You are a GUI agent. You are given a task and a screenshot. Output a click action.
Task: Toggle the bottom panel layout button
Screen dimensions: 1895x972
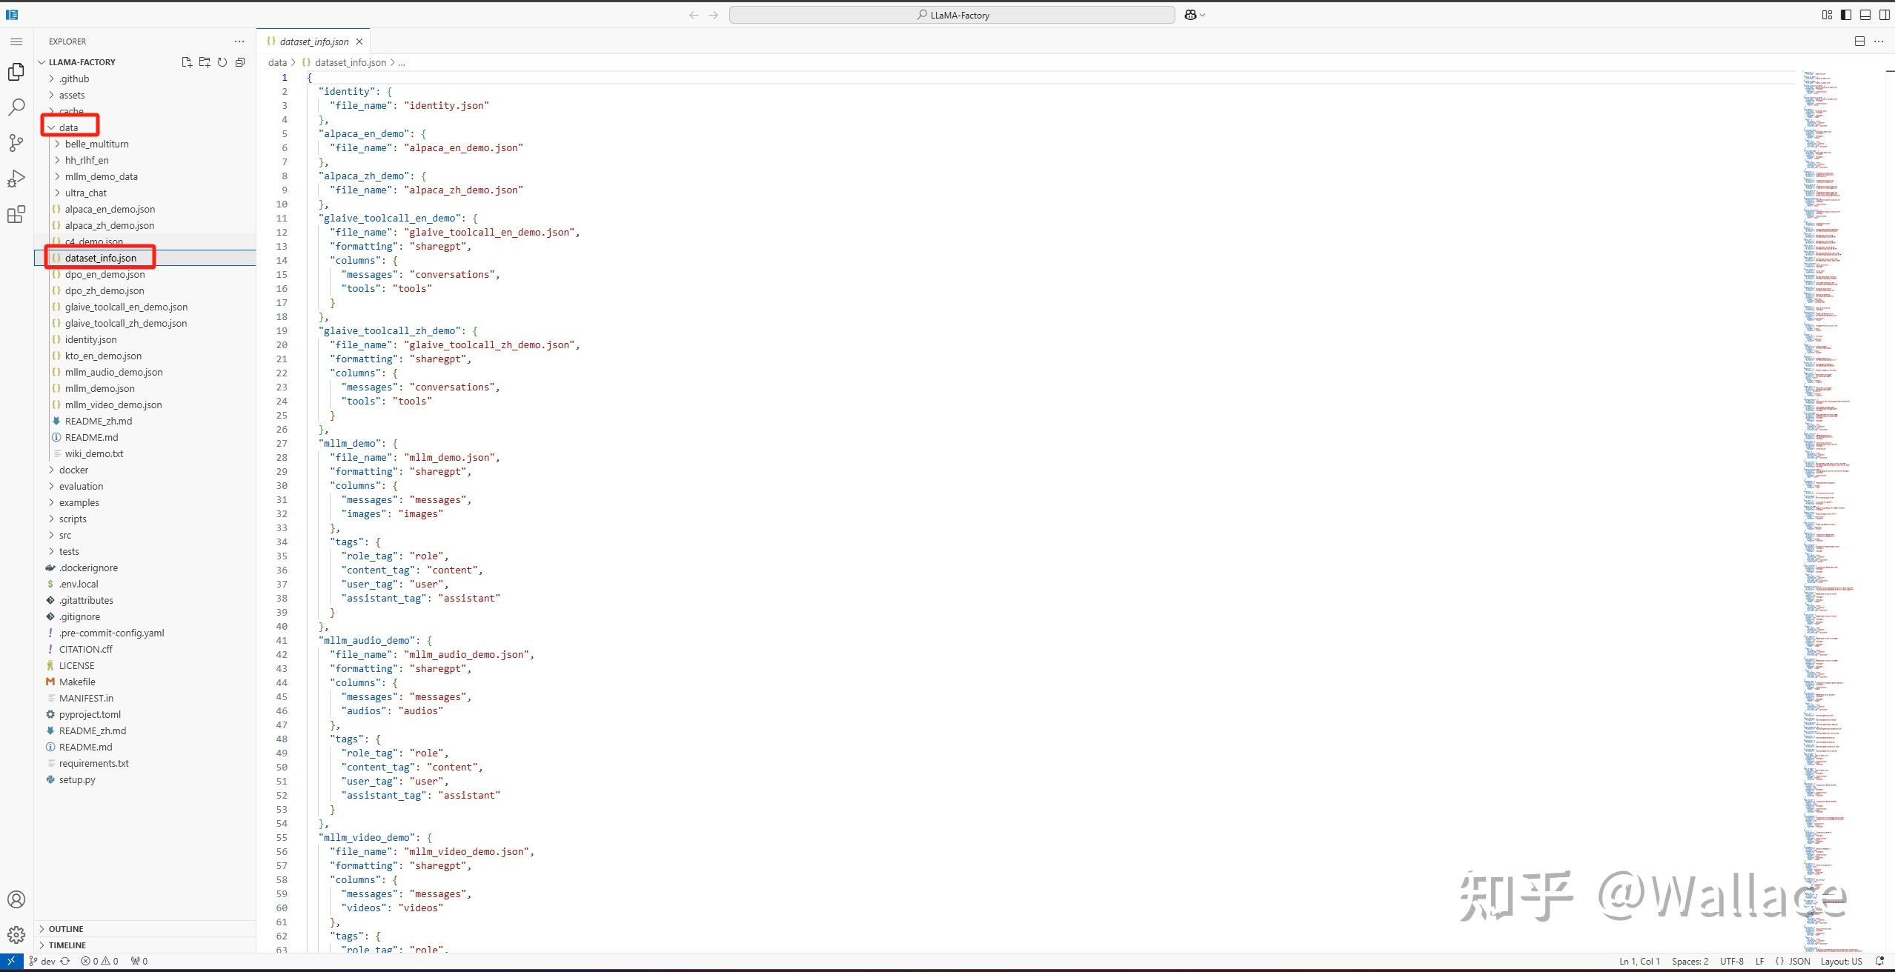(x=1865, y=15)
